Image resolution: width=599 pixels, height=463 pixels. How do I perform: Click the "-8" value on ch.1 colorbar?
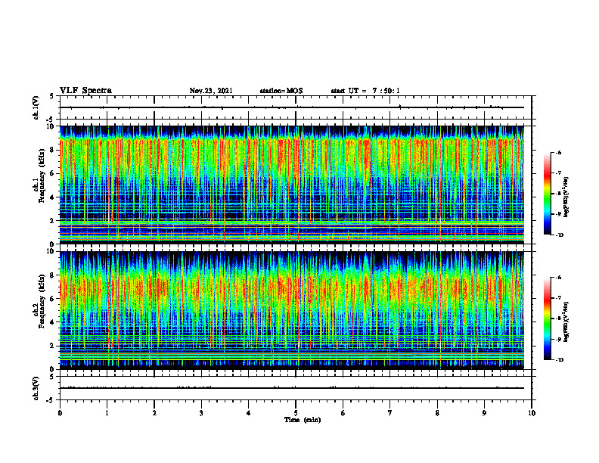click(x=558, y=194)
